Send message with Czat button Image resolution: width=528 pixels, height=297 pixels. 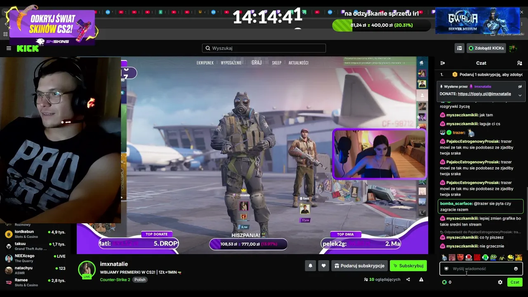515,282
